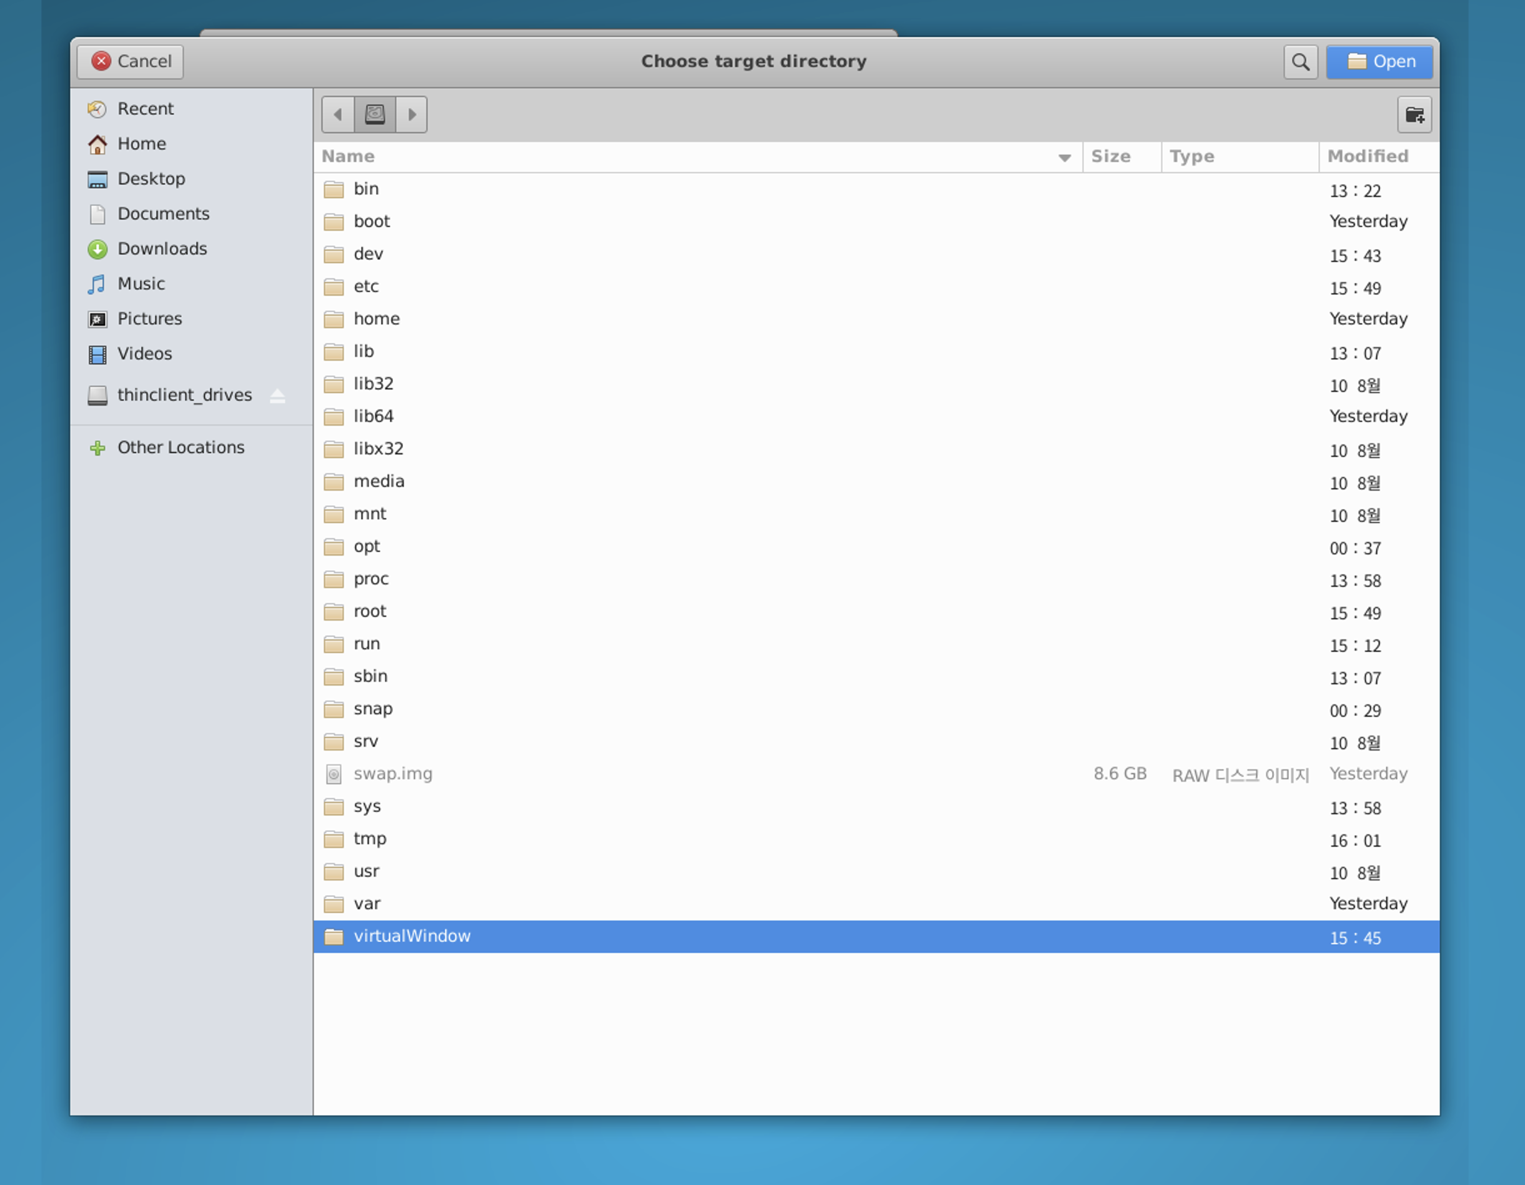
Task: Eject the thinclient_drives volume
Action: coord(277,396)
